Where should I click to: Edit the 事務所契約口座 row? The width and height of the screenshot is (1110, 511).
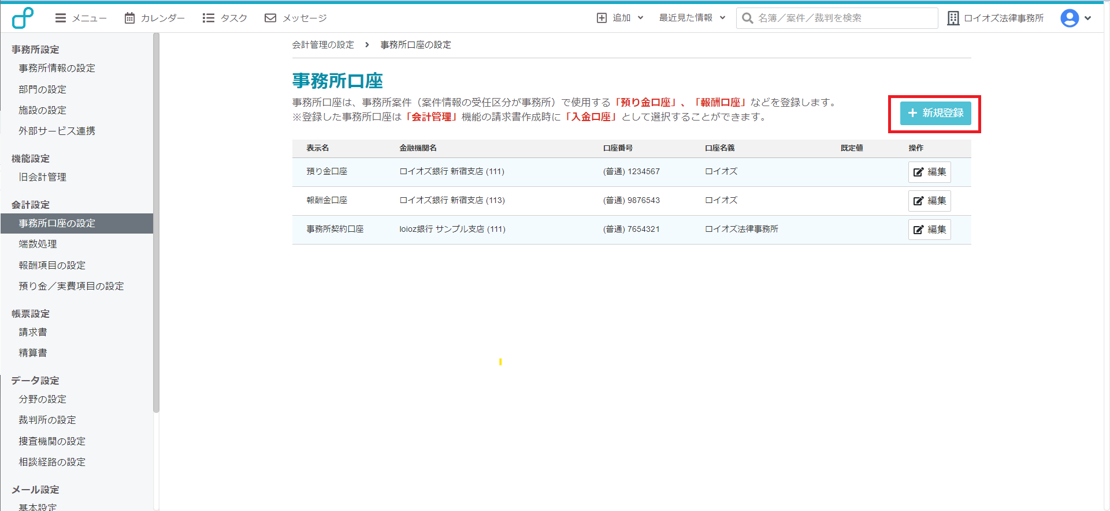click(929, 230)
